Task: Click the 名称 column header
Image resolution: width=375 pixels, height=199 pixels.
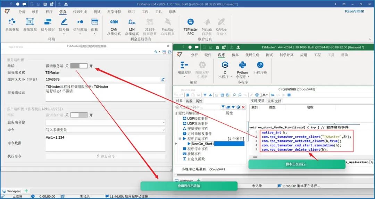Action: 310,107
